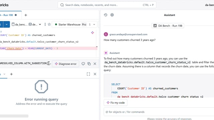
Task: Open the kebab more options menu
Action: 45,24
